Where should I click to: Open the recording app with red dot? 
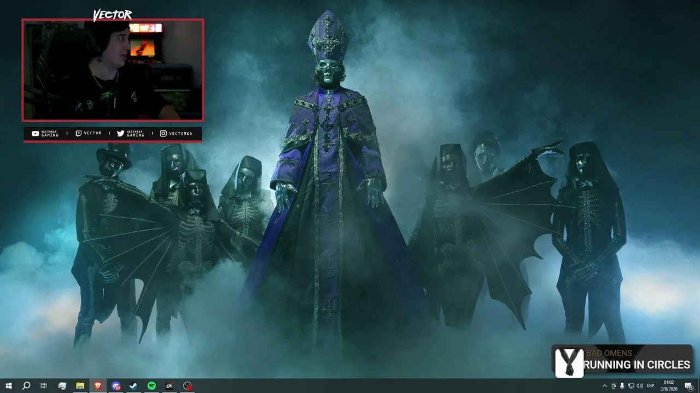188,386
